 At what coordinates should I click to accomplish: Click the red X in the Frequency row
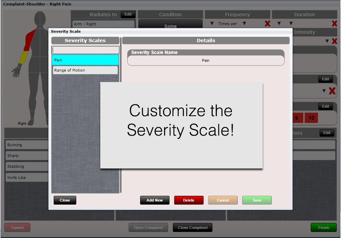click(x=267, y=24)
